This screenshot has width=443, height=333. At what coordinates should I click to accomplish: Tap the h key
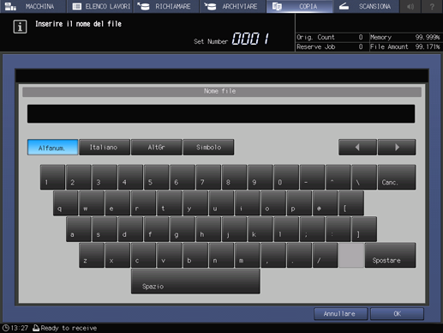coord(208,229)
